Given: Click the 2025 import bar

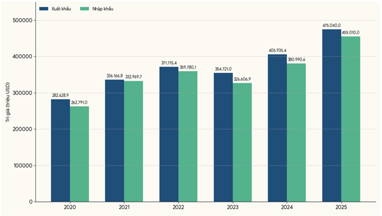Looking at the screenshot, I should tap(351, 119).
